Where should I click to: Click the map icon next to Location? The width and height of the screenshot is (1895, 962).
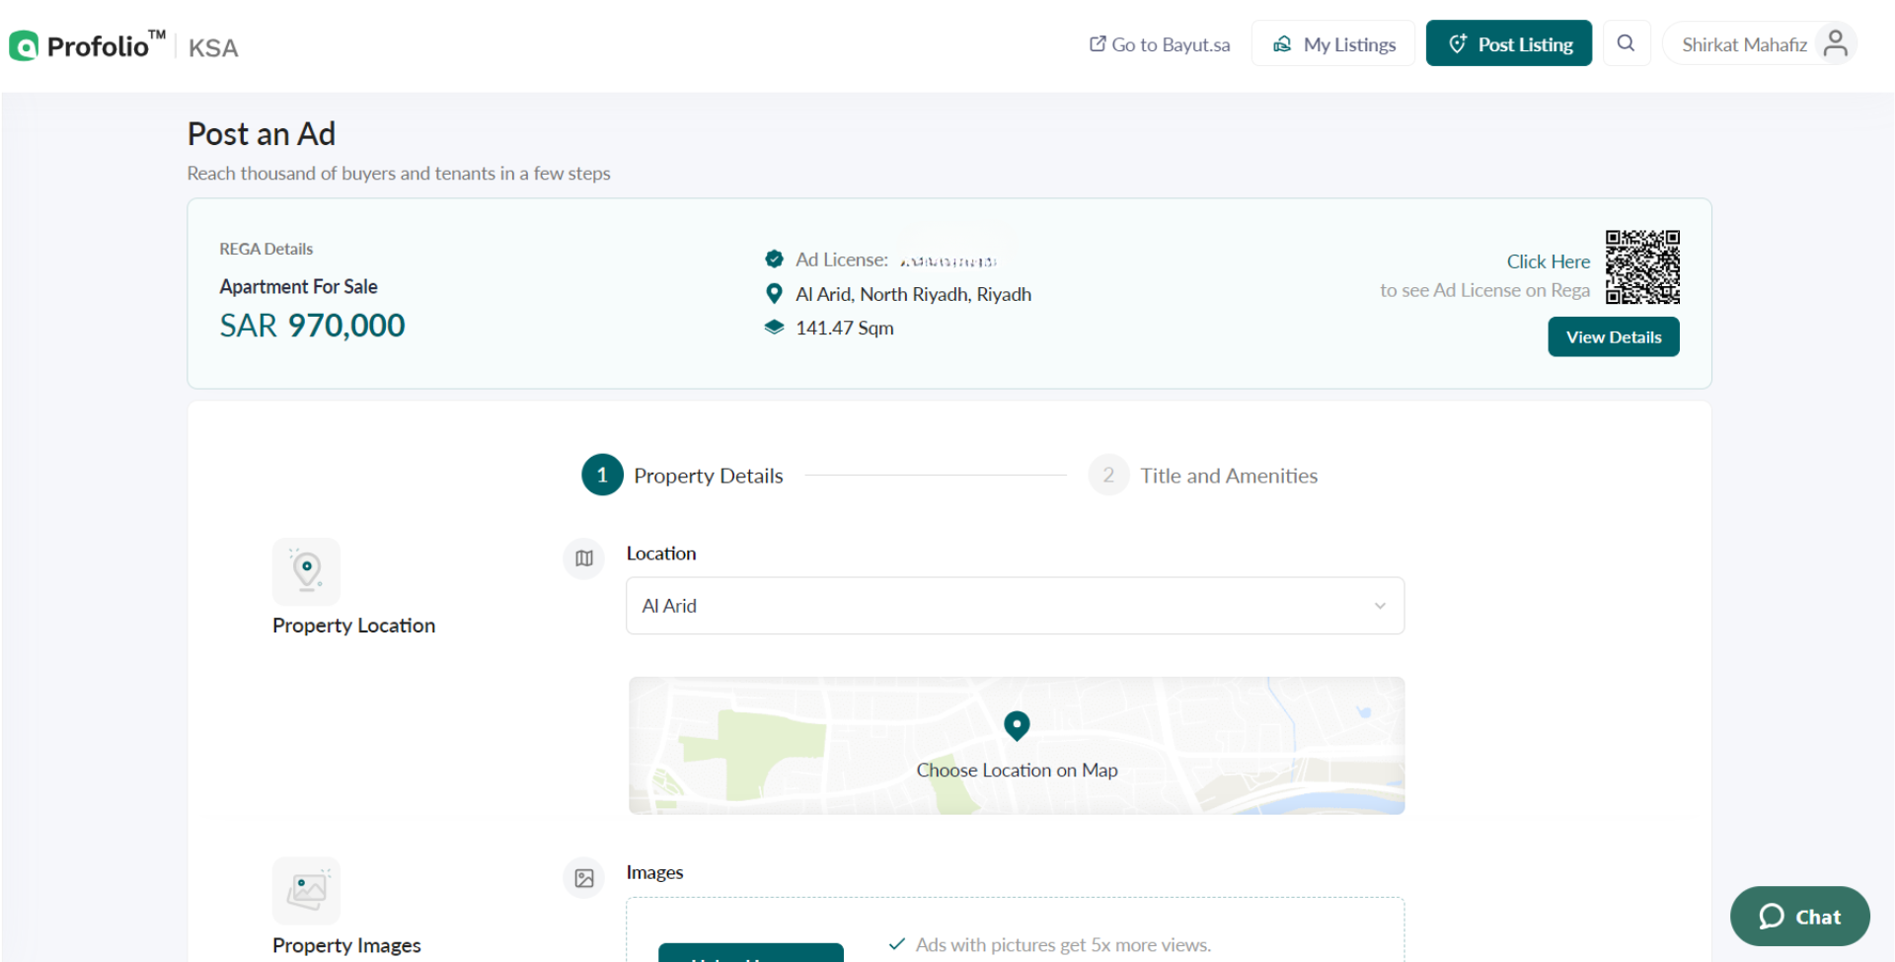coord(584,558)
